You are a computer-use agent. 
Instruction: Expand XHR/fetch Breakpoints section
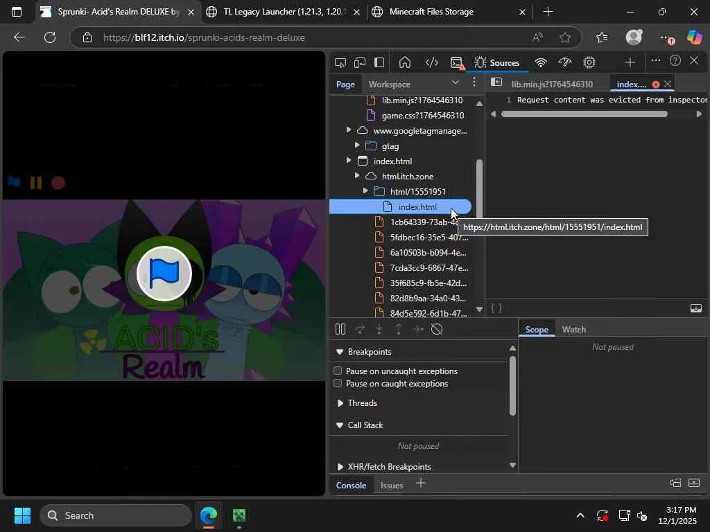340,467
